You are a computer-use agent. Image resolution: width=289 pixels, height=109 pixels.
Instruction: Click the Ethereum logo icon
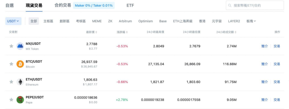[x=20, y=82]
